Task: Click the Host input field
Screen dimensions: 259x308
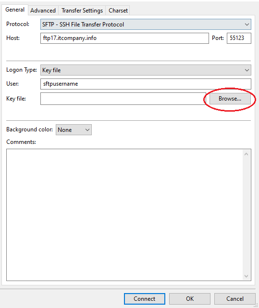Action: (124, 38)
